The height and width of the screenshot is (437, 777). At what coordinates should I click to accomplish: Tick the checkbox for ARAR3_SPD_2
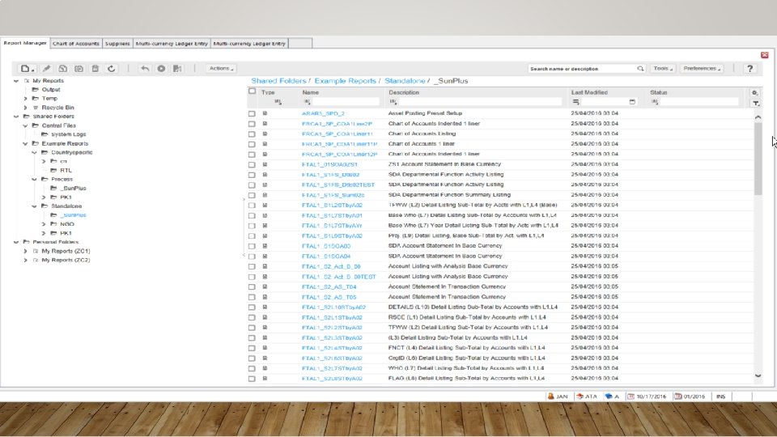252,113
